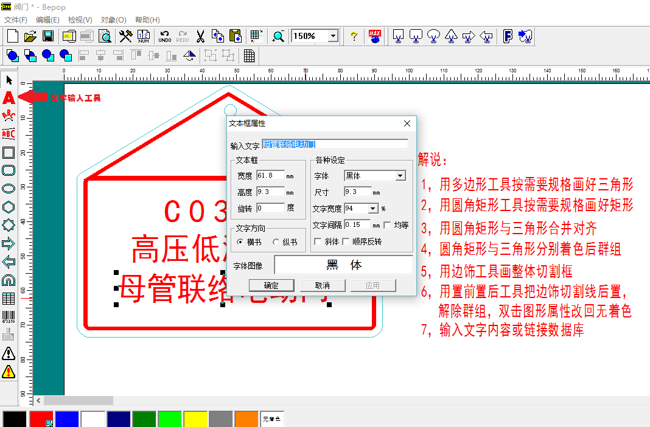Select the rounded rectangle drawing tool
Viewport: 650px width, 427px height.
[9, 171]
